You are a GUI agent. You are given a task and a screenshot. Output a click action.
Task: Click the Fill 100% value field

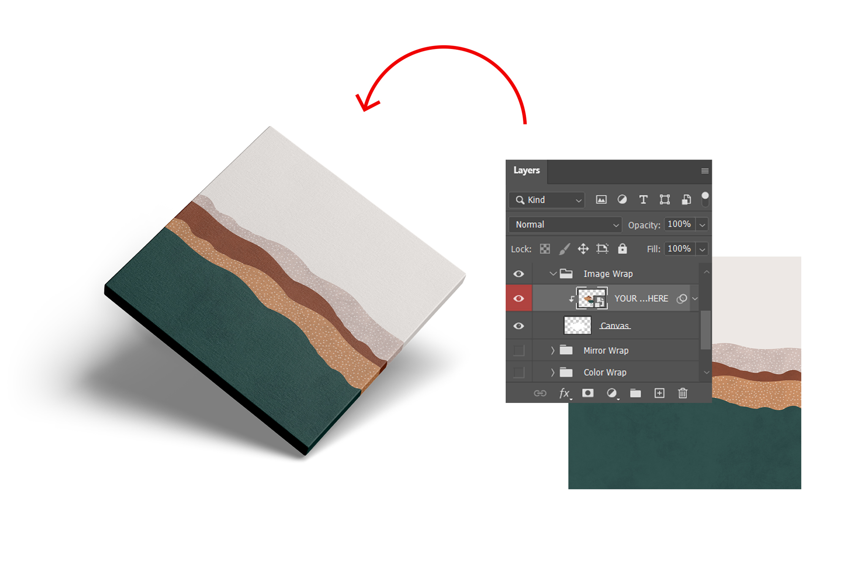pyautogui.click(x=679, y=249)
